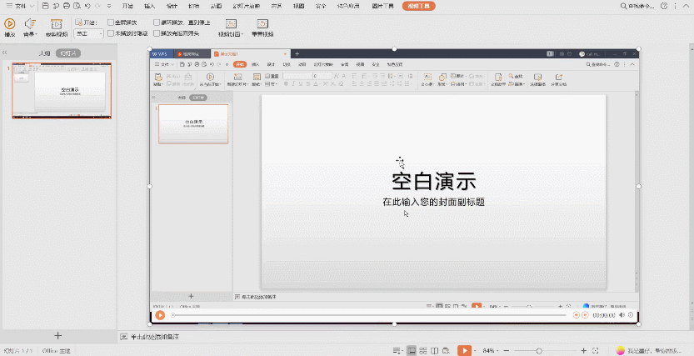Click the Reset Video icon
This screenshot has width=694, height=356.
pos(262,25)
